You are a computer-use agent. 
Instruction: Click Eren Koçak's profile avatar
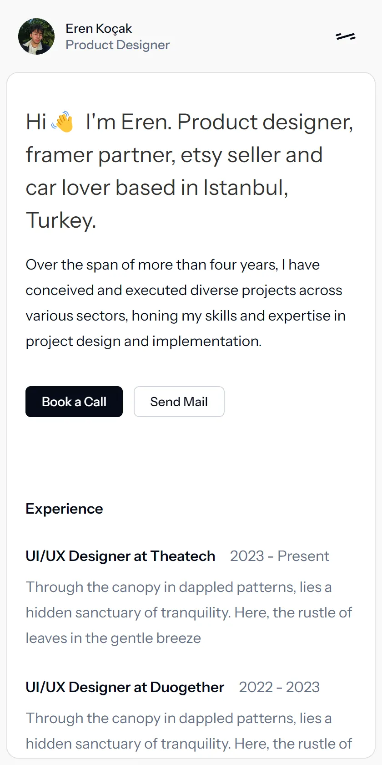click(36, 36)
